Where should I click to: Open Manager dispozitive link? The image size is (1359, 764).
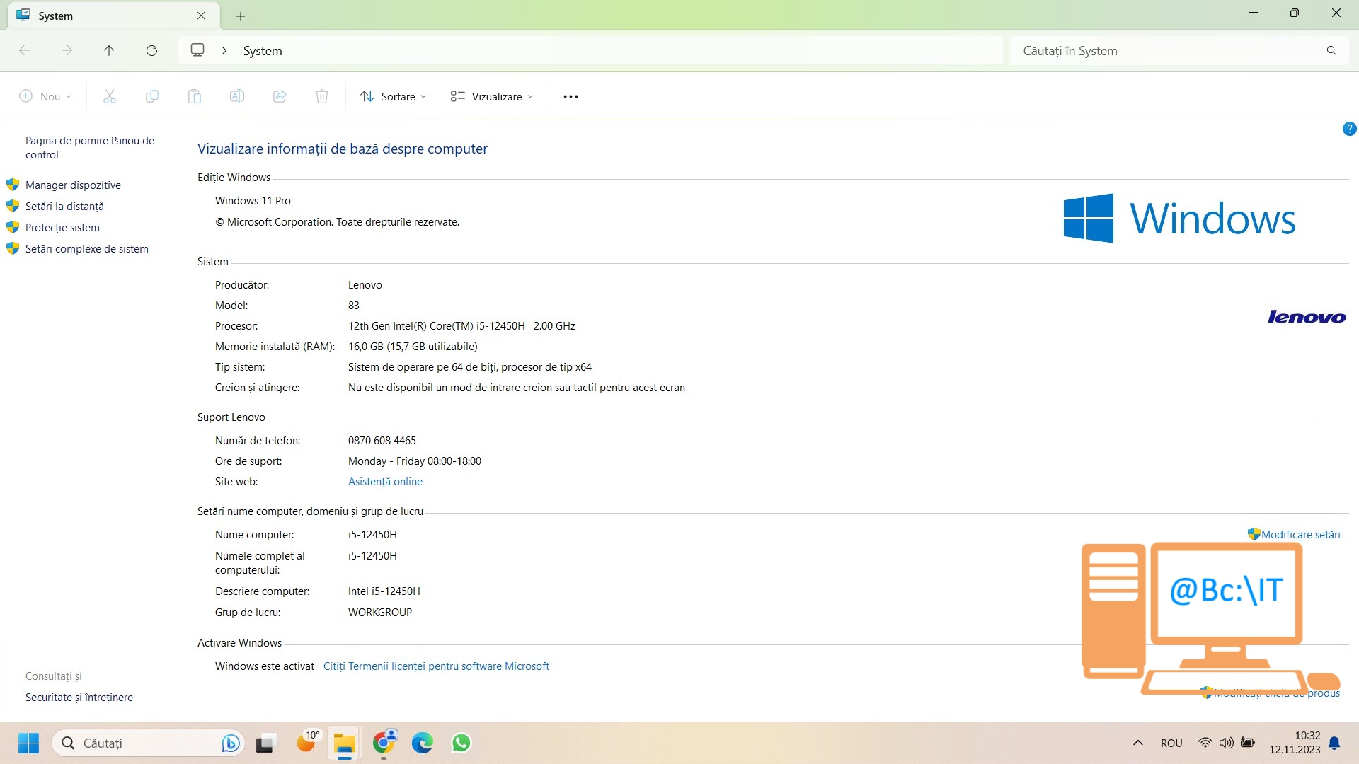pos(73,185)
